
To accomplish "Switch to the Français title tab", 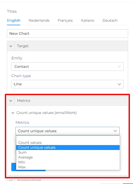I will (65, 20).
